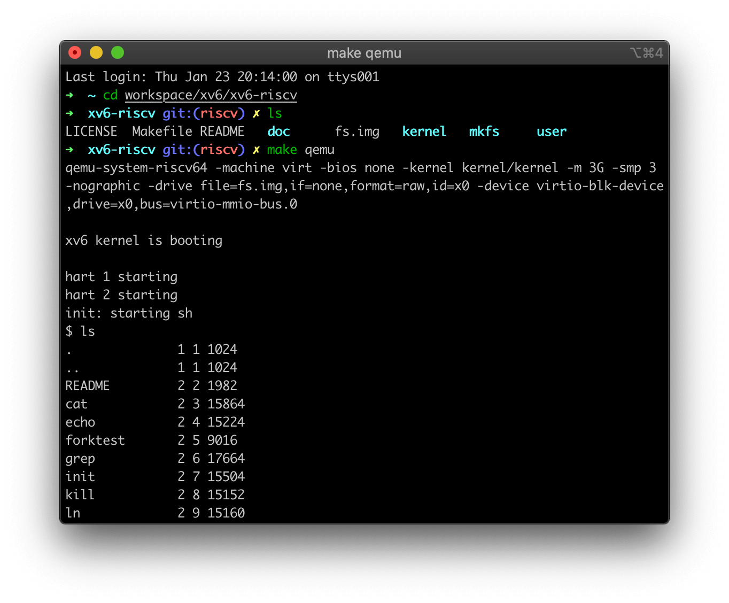Click the 'forktest' entry in xv6 listing
Screen dimensions: 729x603
(x=95, y=440)
